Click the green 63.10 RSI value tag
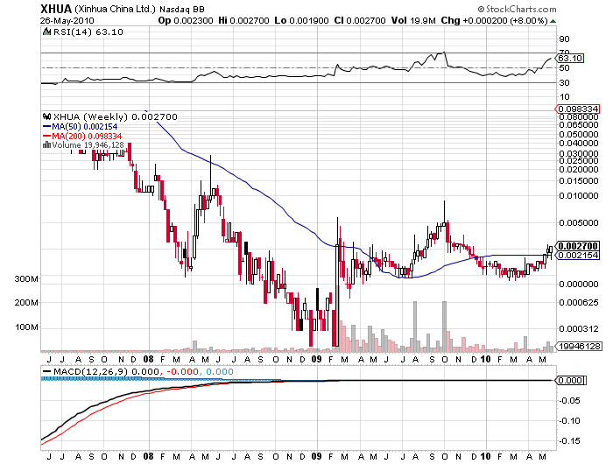613x464 pixels. click(x=570, y=59)
